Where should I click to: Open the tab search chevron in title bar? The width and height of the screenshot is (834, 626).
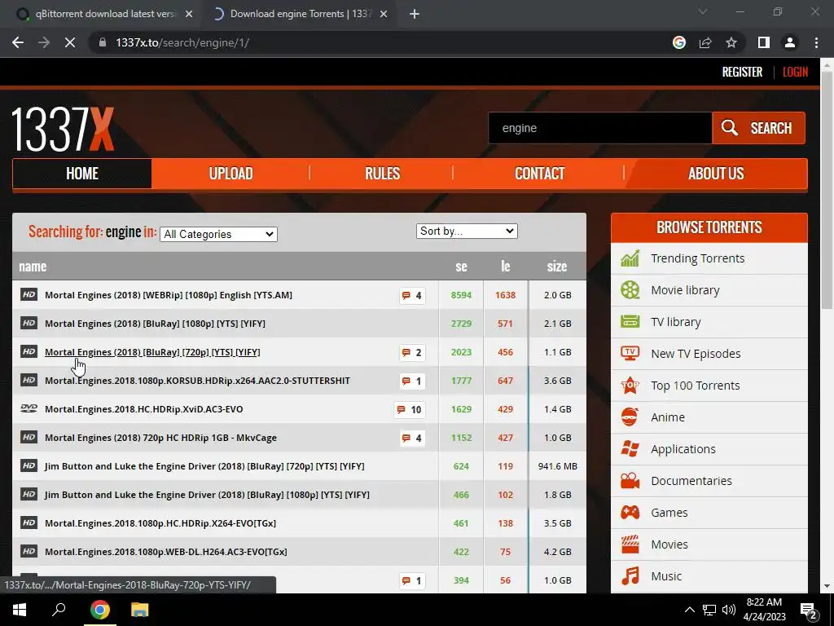[x=703, y=11]
